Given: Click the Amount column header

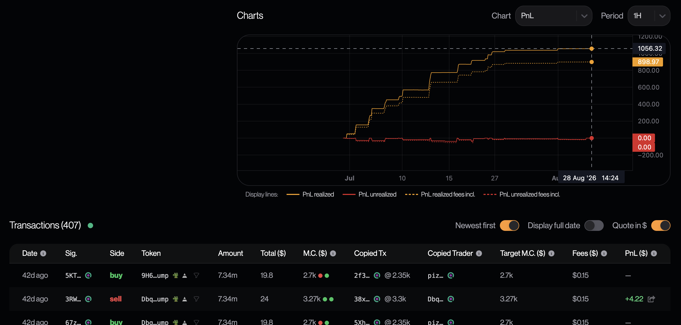Looking at the screenshot, I should click(230, 253).
